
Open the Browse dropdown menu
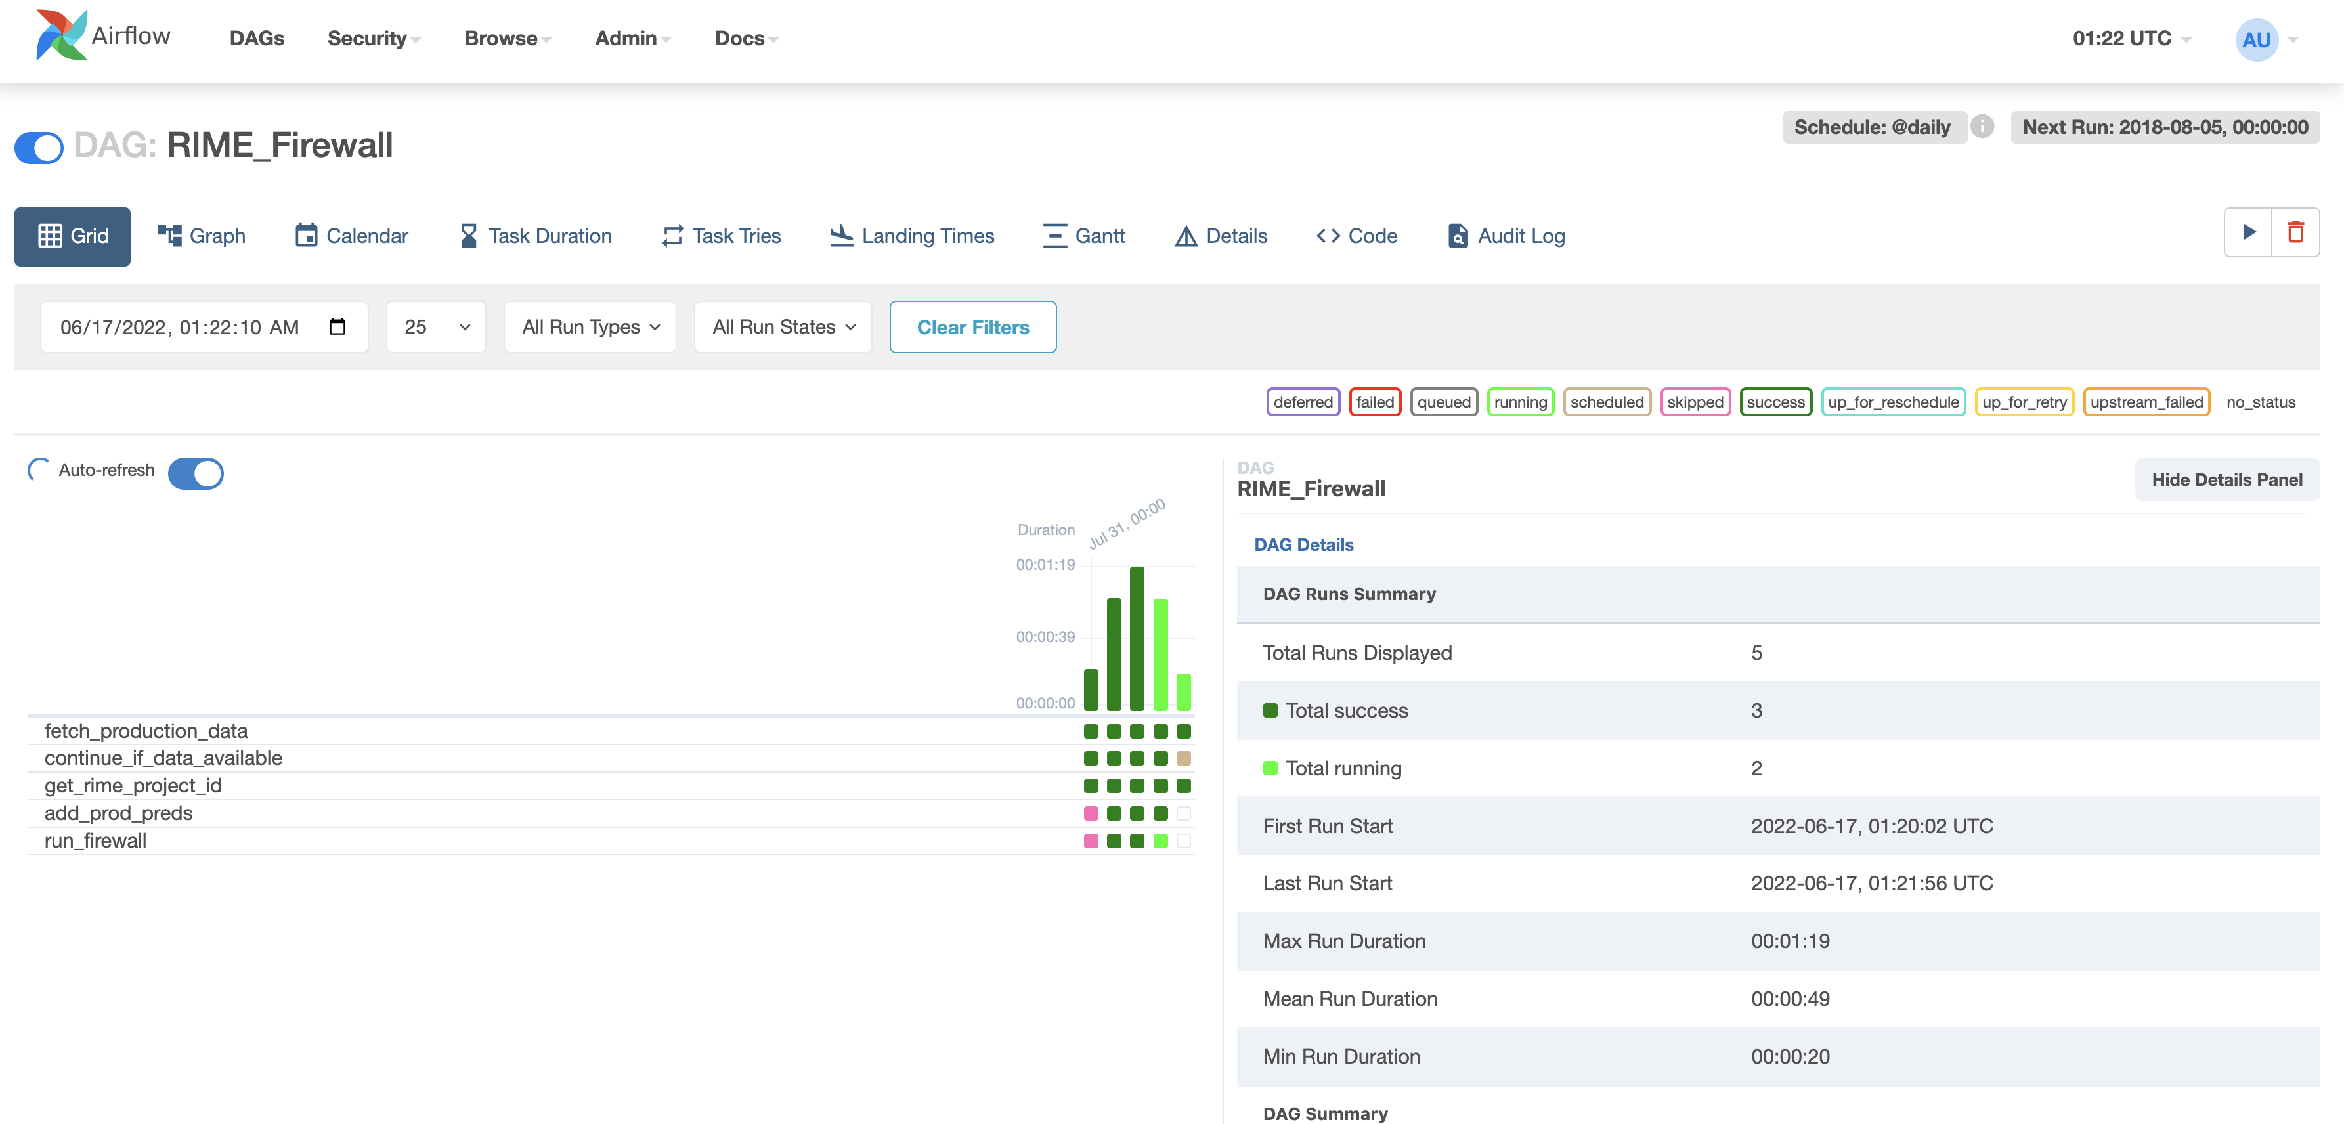(x=507, y=38)
